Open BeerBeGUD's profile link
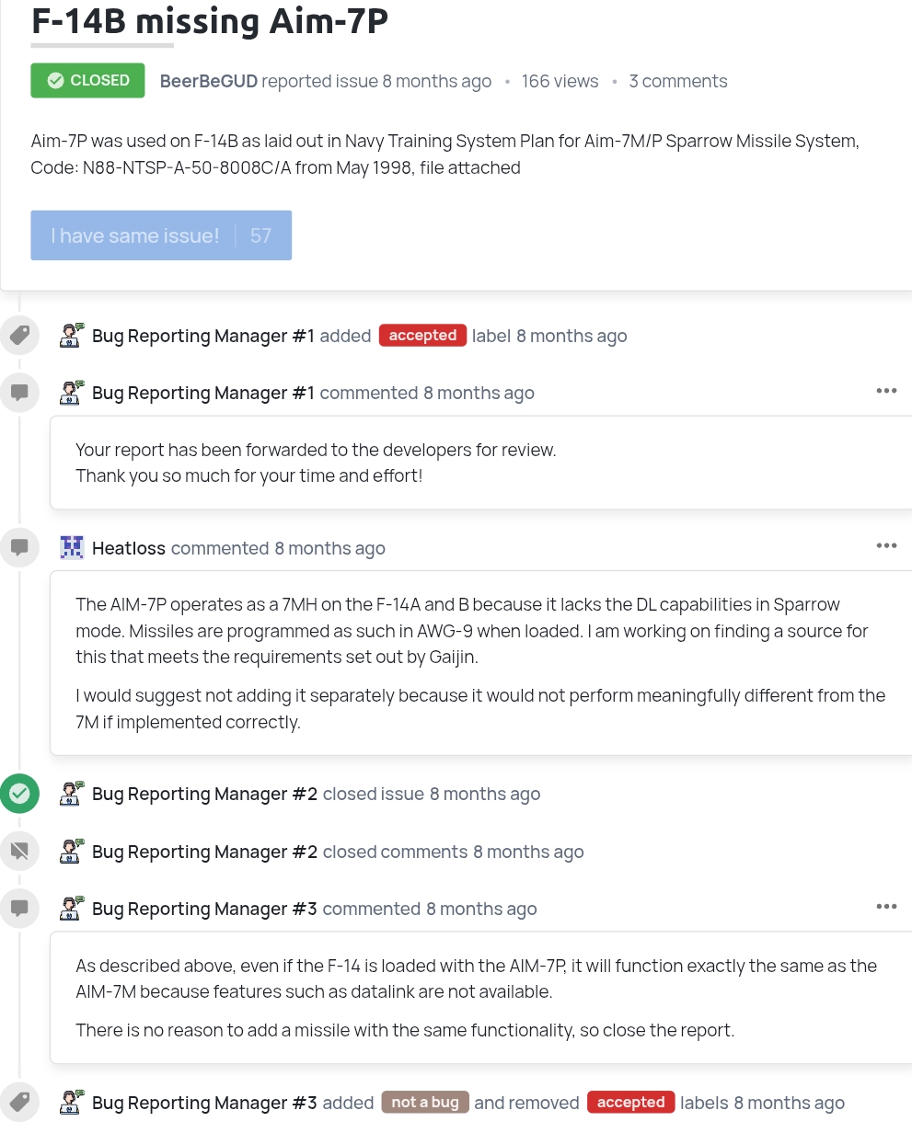This screenshot has width=912, height=1133. pyautogui.click(x=208, y=82)
